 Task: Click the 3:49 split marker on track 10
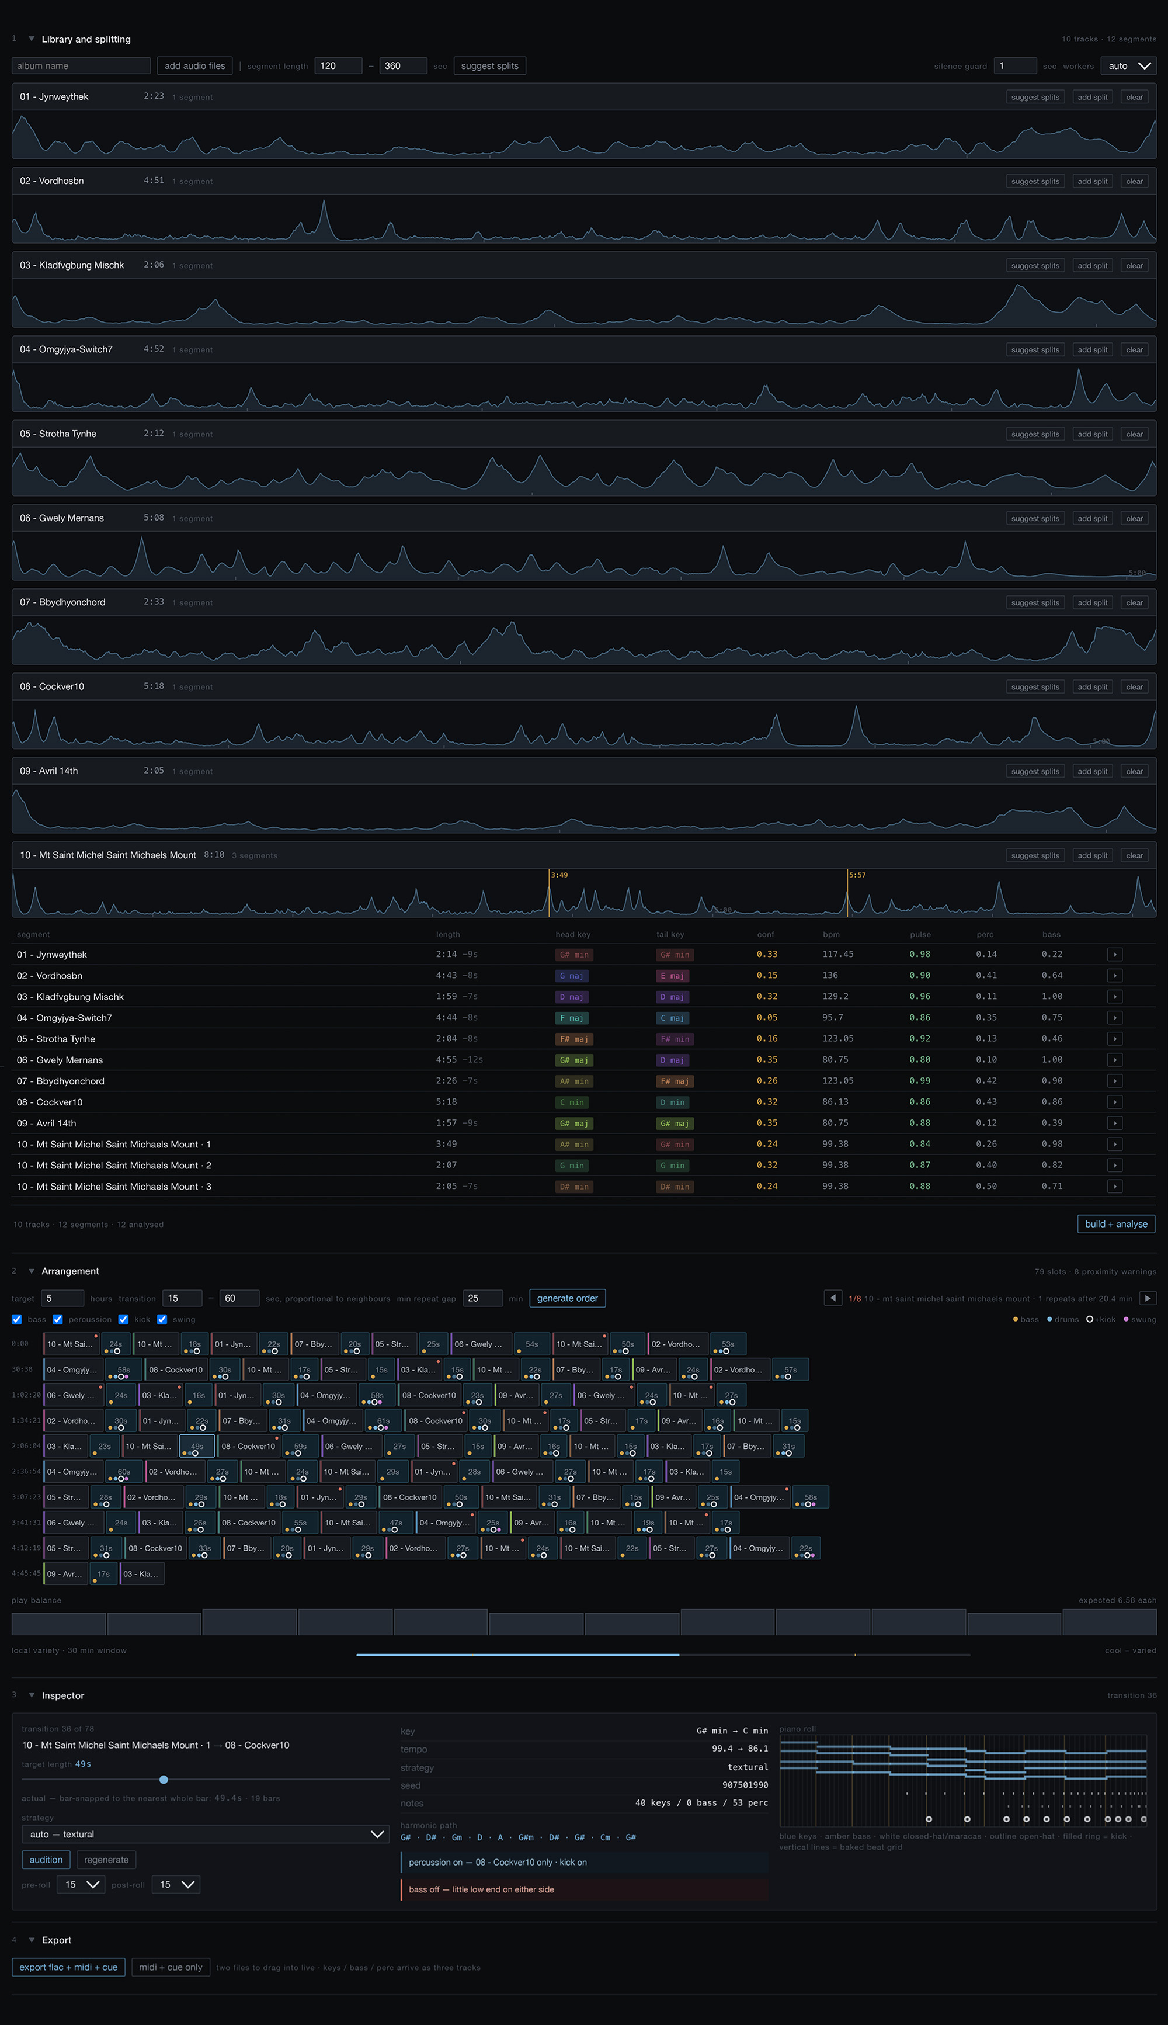coord(550,893)
